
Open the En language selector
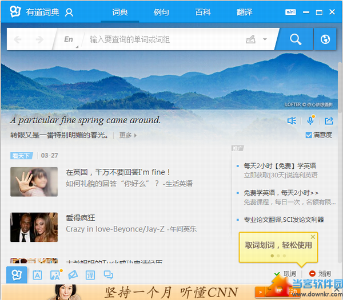point(69,39)
